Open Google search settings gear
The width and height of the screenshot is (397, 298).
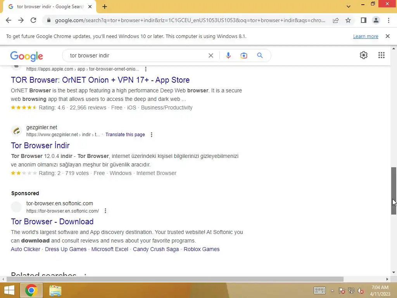pos(364,55)
